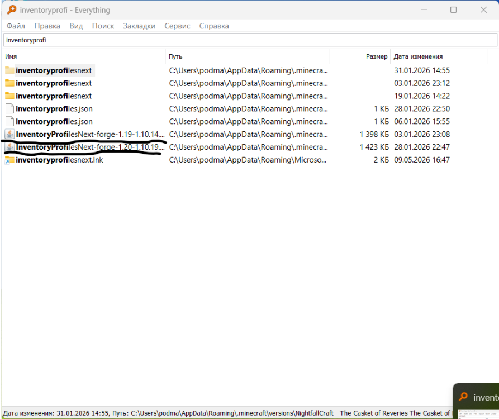Select inventoryprofiles.json modified 06.01.2026 15:55
This screenshot has height=419, width=499.
tap(54, 121)
